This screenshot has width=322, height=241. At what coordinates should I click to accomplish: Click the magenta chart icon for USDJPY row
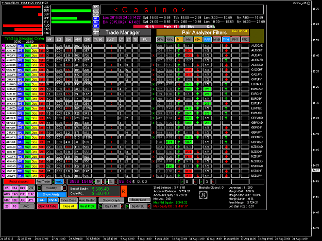tap(3, 176)
